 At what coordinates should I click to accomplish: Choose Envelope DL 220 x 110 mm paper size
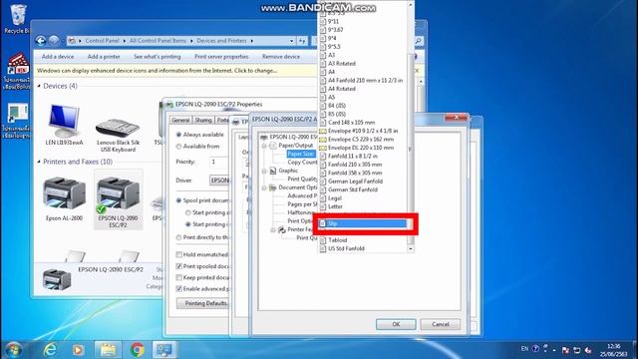click(361, 148)
